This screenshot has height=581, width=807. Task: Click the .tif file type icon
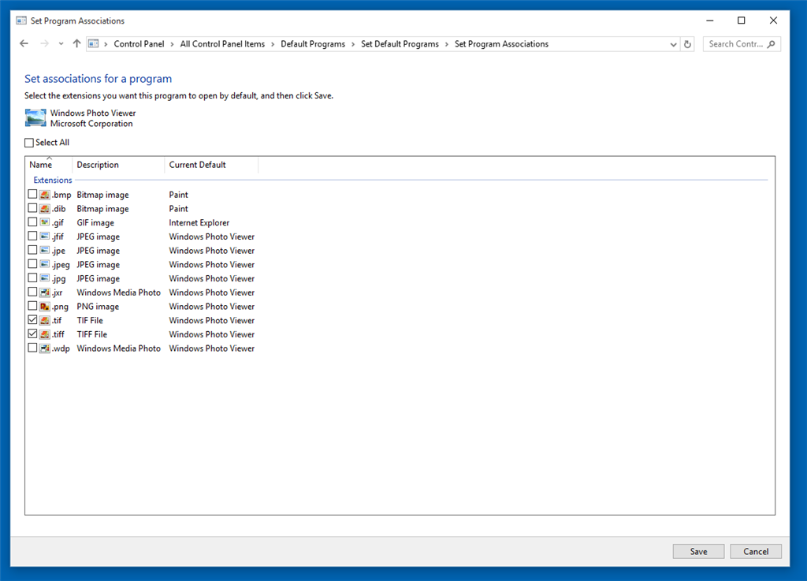(x=45, y=320)
